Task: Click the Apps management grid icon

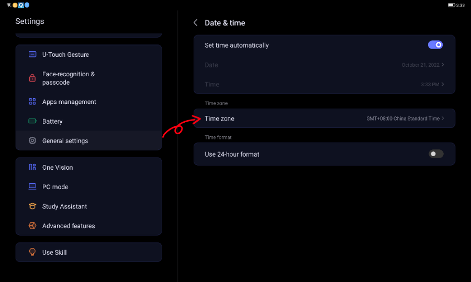Action: point(32,102)
